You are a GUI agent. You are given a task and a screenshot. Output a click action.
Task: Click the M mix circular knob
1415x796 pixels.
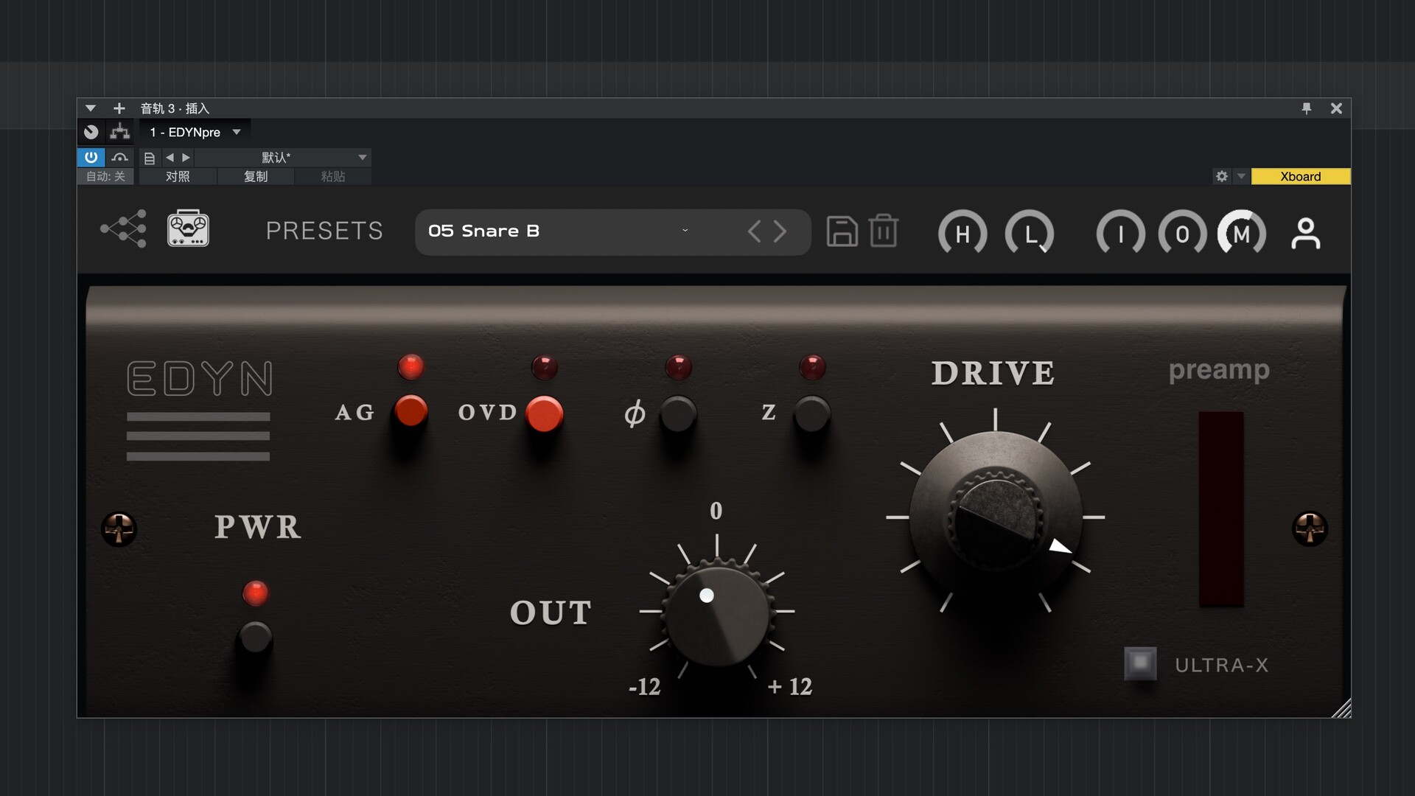click(1242, 234)
